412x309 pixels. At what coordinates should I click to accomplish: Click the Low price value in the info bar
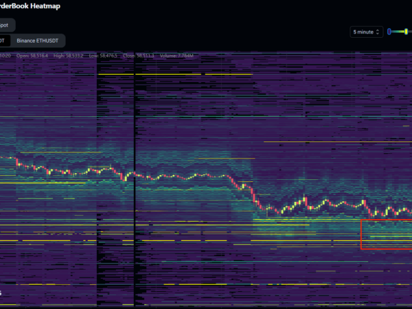[x=106, y=55]
